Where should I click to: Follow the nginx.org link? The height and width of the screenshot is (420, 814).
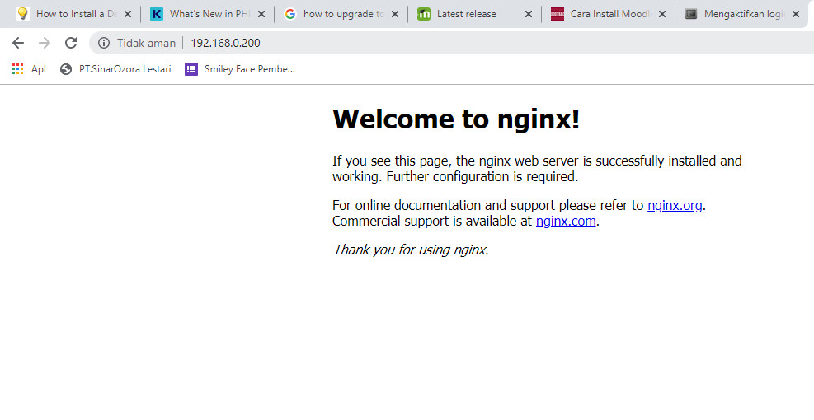pyautogui.click(x=675, y=205)
